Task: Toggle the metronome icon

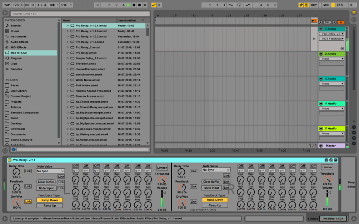Action: [52, 5]
